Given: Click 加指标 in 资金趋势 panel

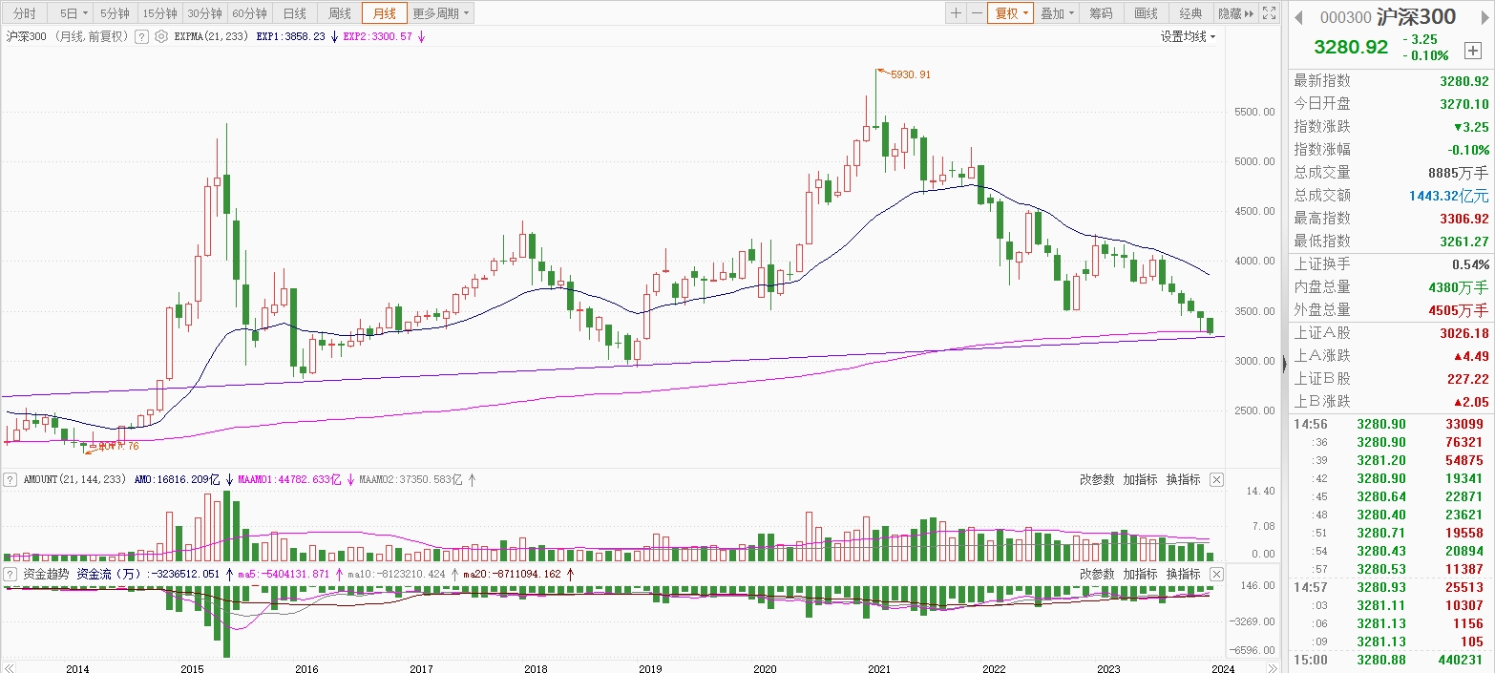Looking at the screenshot, I should 1140,574.
